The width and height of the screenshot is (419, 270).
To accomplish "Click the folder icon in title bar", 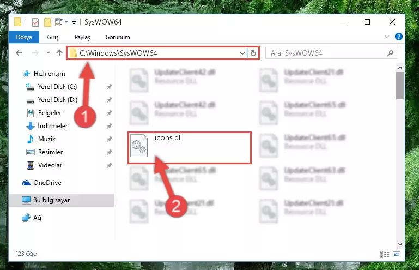I will [x=17, y=22].
